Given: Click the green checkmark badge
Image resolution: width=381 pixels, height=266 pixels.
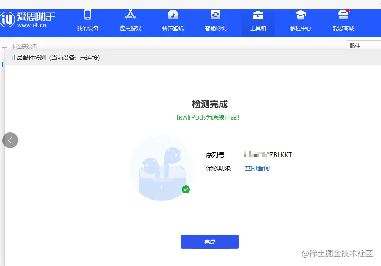Looking at the screenshot, I should coord(186,189).
